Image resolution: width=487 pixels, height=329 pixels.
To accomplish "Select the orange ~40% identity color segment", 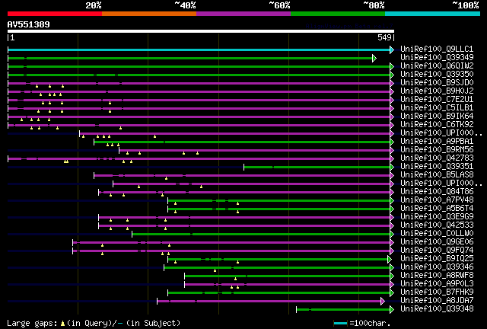I will click(149, 14).
